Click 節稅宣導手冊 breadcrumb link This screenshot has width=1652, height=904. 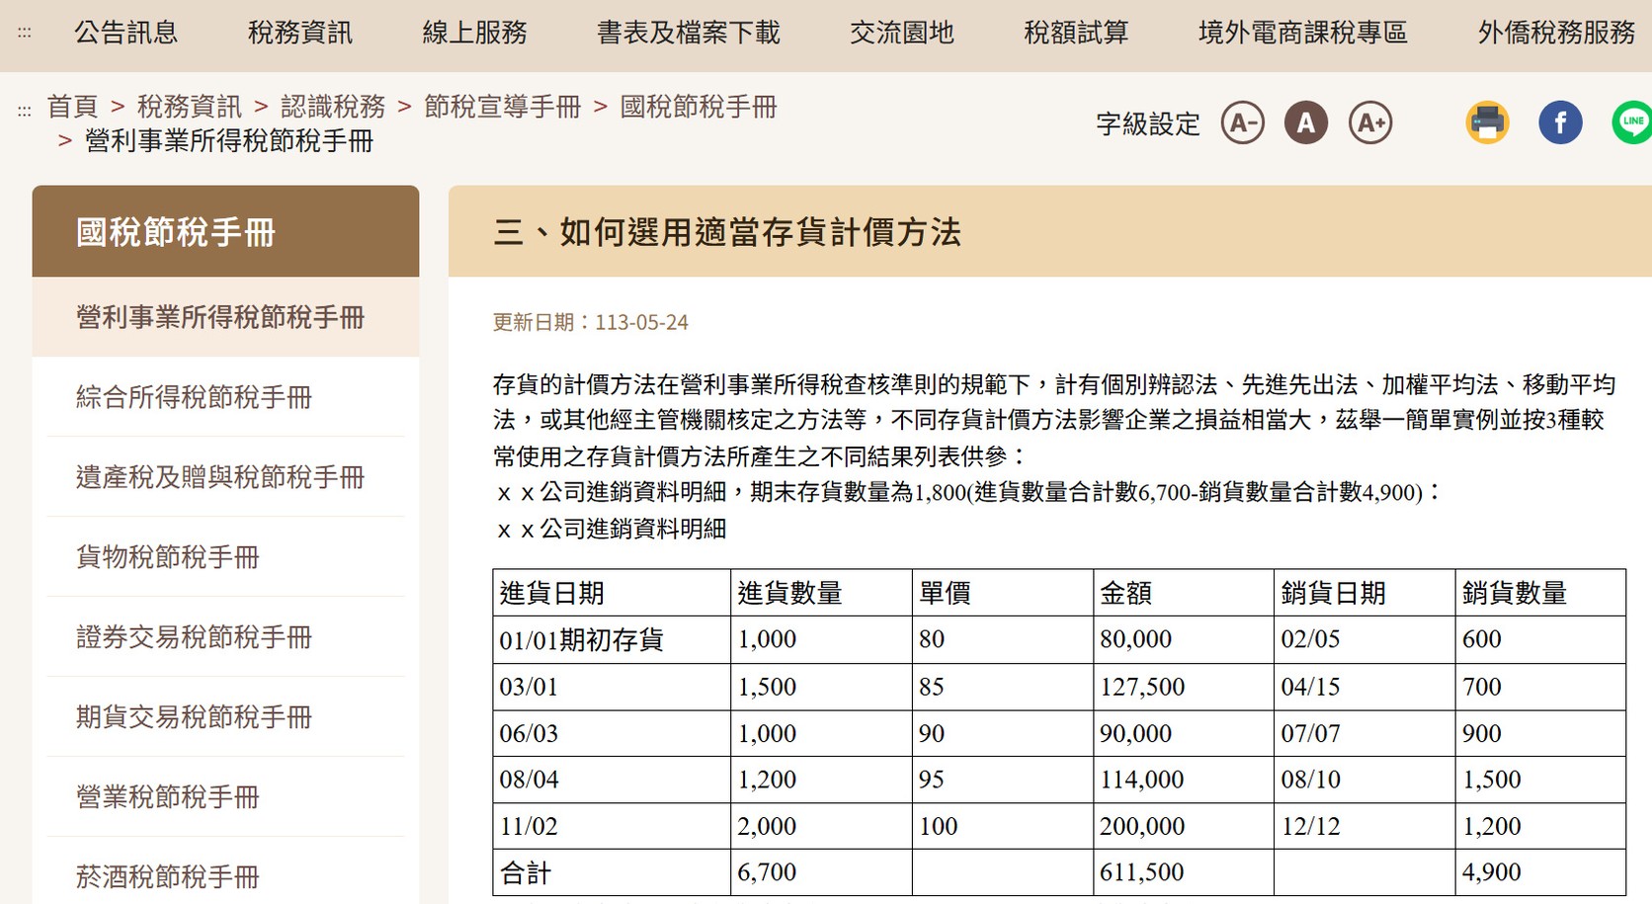tap(503, 107)
